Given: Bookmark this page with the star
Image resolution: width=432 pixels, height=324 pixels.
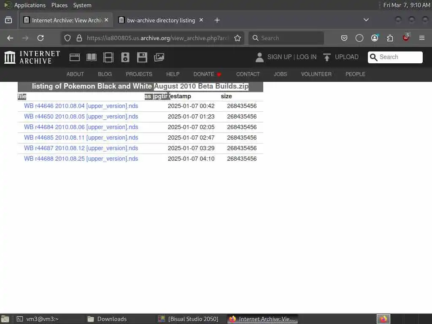Looking at the screenshot, I should click(x=238, y=38).
